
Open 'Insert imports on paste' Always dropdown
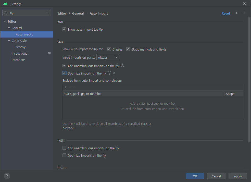pos(108,57)
